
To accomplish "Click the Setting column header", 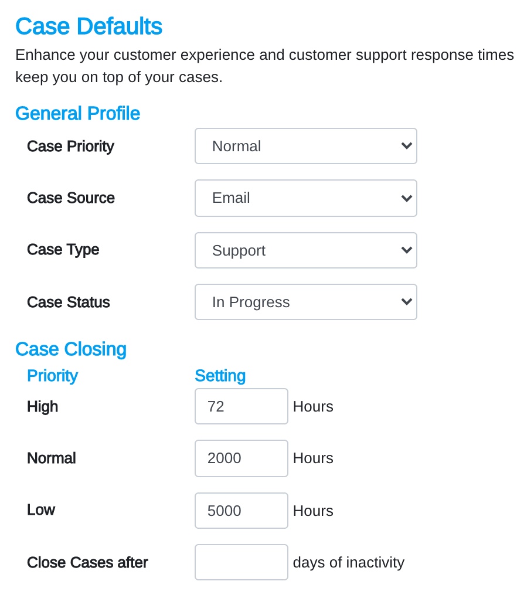I will pos(220,376).
